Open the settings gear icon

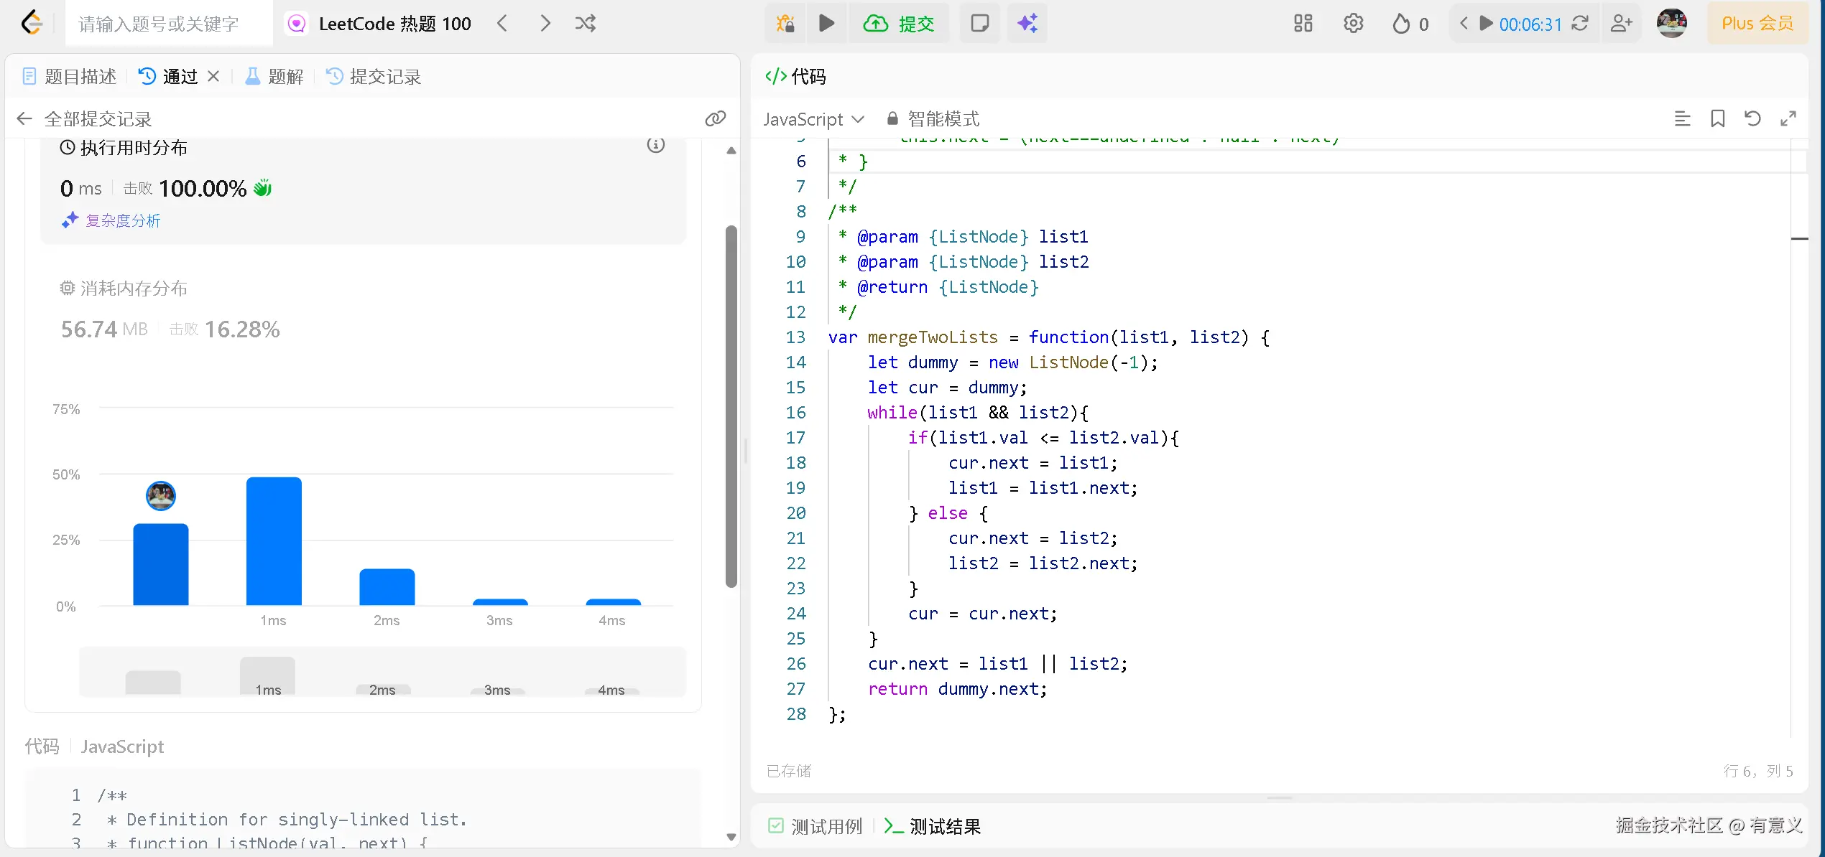1353,24
